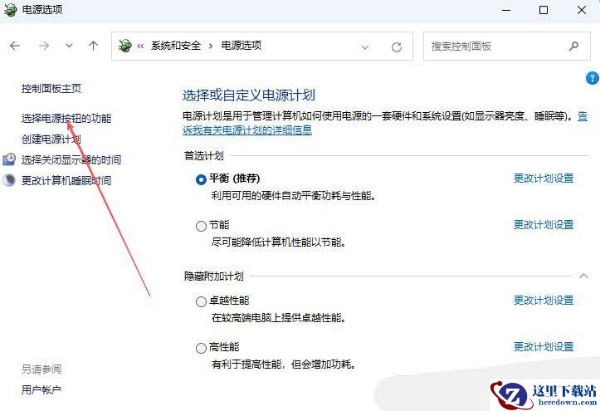600x411 pixels.
Task: Select the 节能 power plan
Action: tap(201, 226)
